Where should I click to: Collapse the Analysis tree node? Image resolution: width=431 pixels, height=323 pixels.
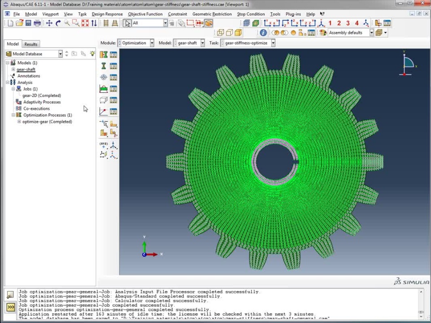point(8,83)
